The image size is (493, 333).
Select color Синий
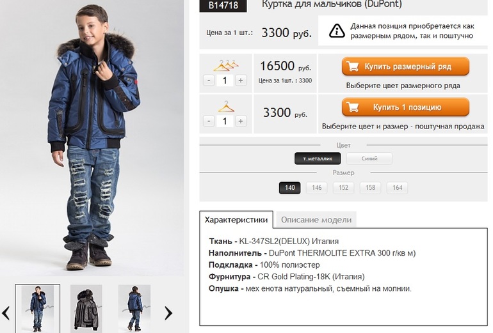pos(369,159)
